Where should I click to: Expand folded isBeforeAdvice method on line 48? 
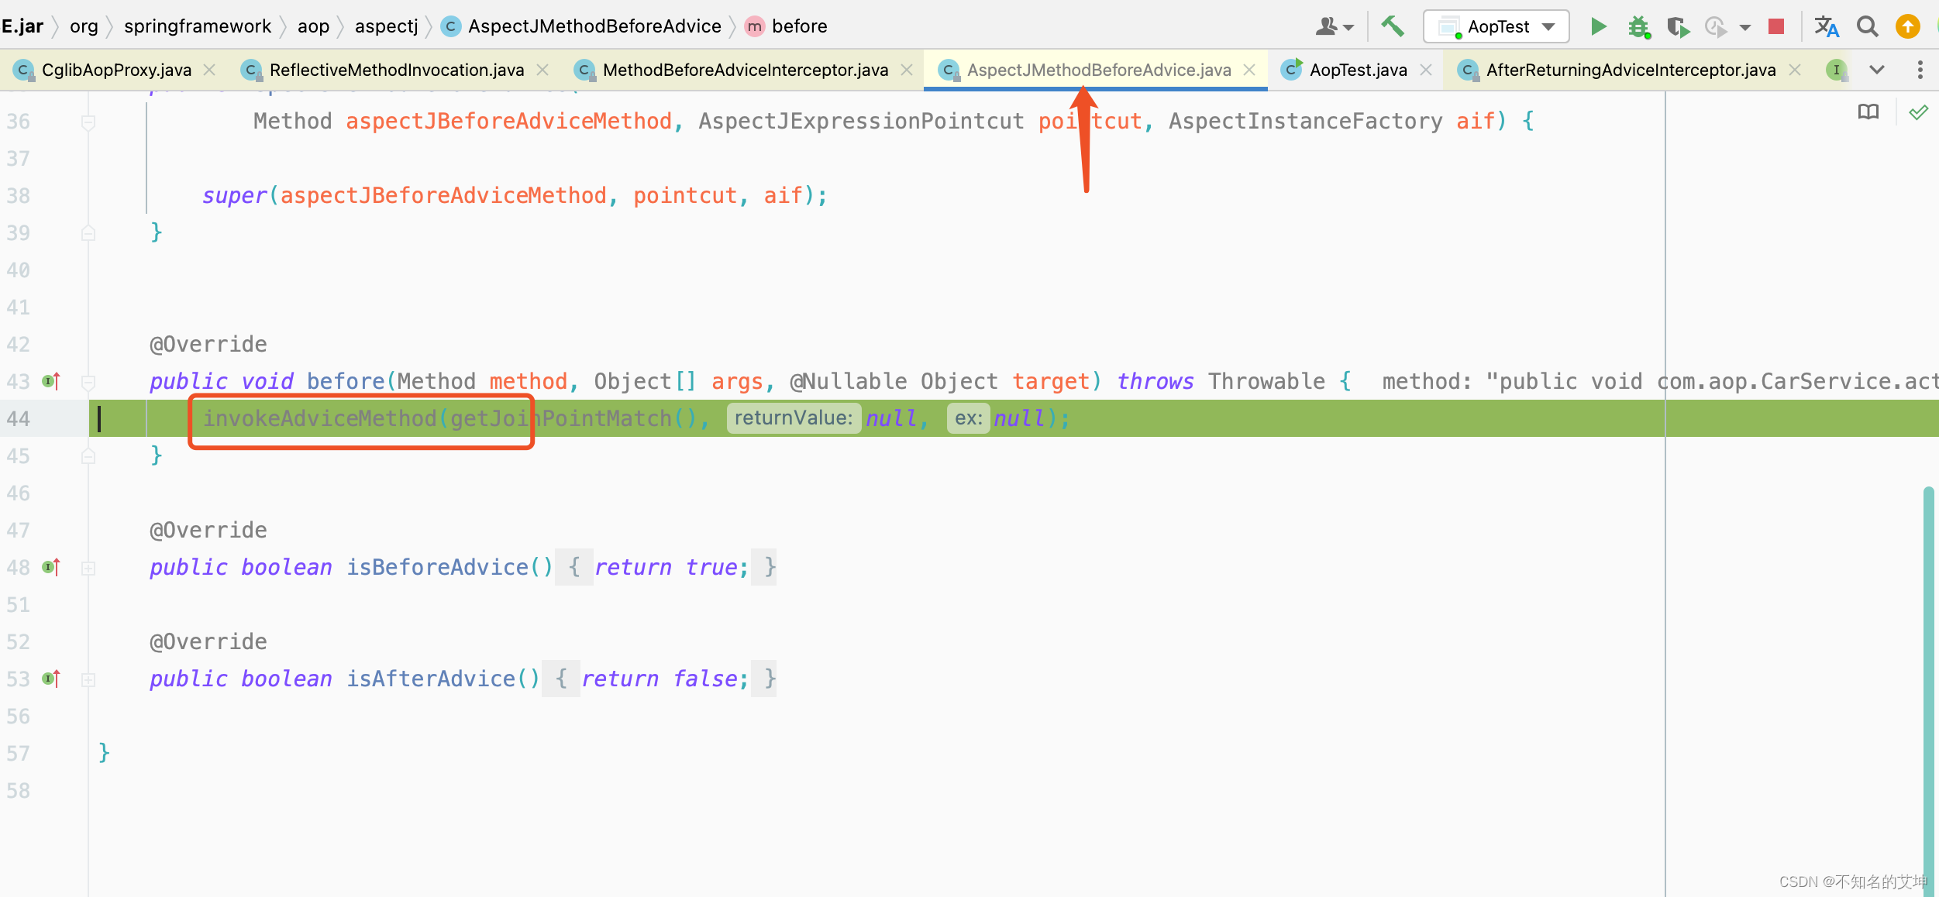click(x=88, y=568)
